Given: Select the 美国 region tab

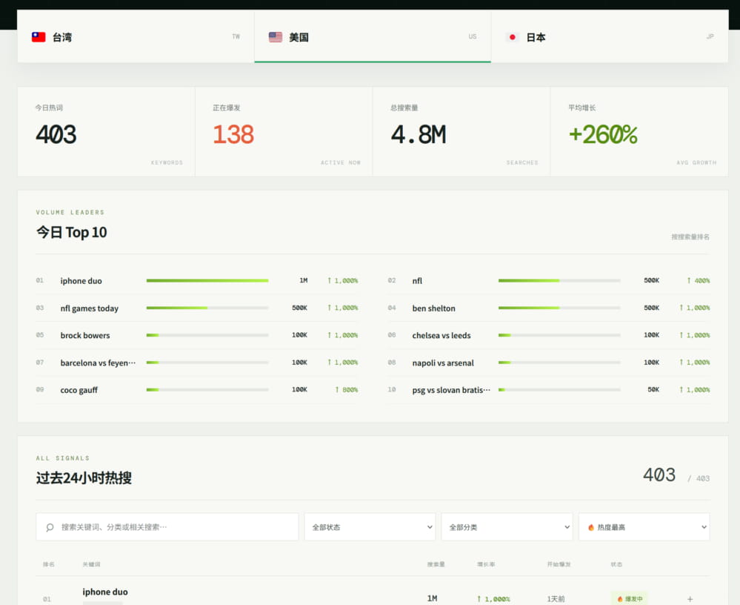Looking at the screenshot, I should tap(373, 37).
